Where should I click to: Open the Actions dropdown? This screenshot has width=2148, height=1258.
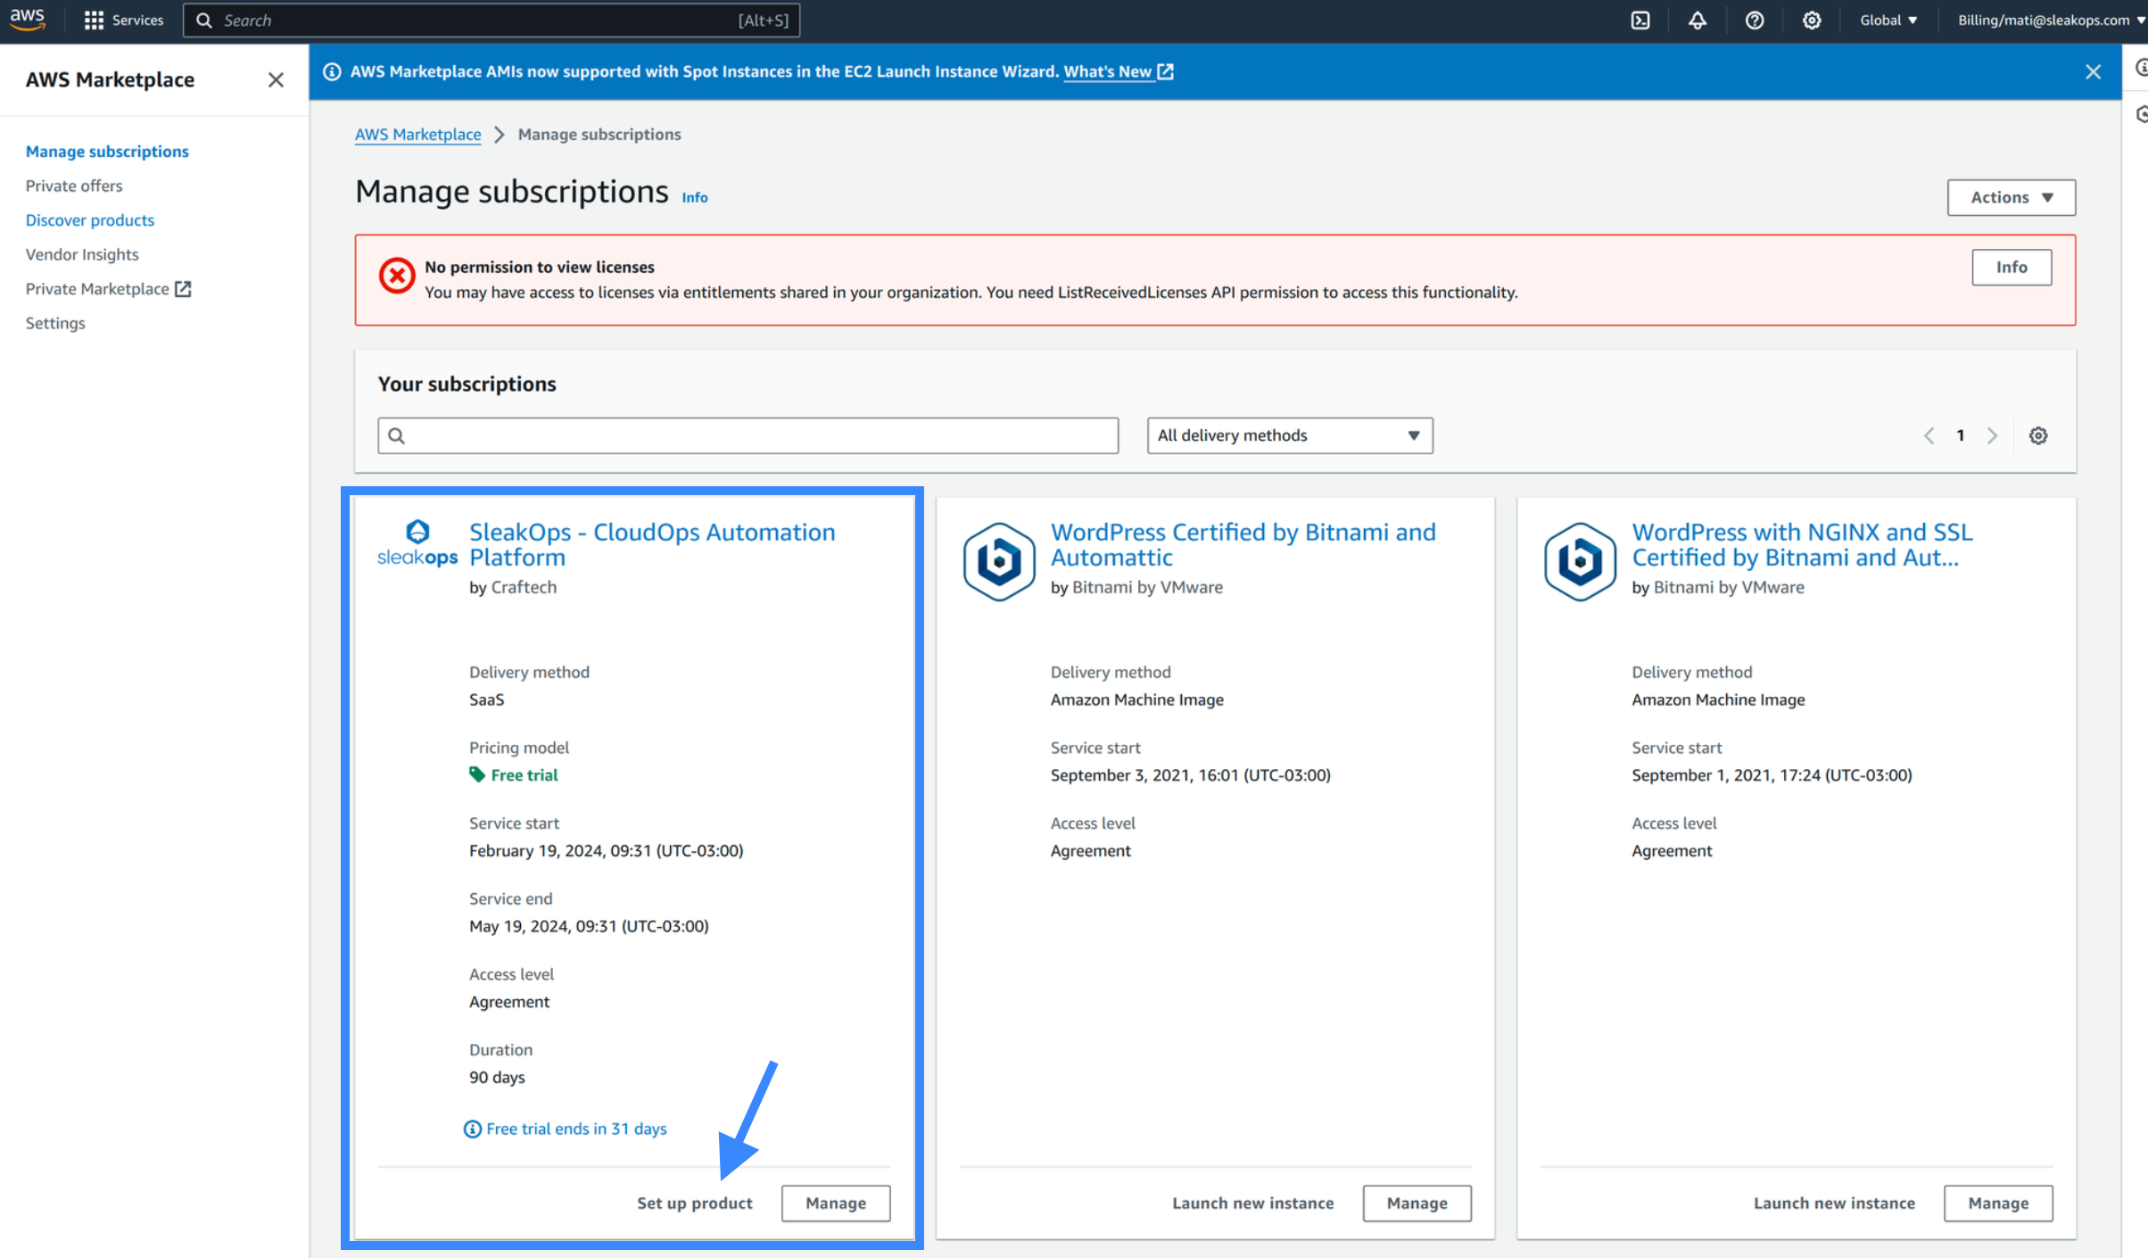(x=2011, y=197)
